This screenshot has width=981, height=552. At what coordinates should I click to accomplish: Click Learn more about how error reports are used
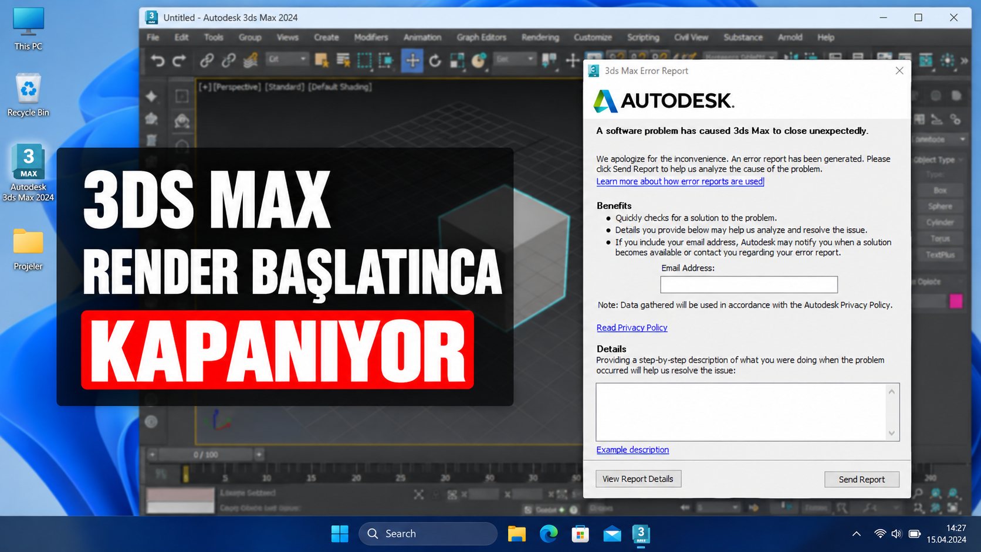click(x=679, y=181)
